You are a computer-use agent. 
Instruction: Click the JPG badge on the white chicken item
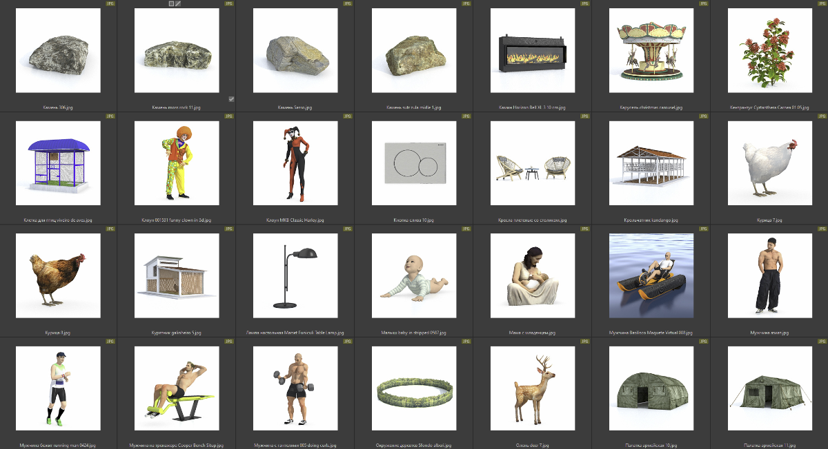point(822,116)
